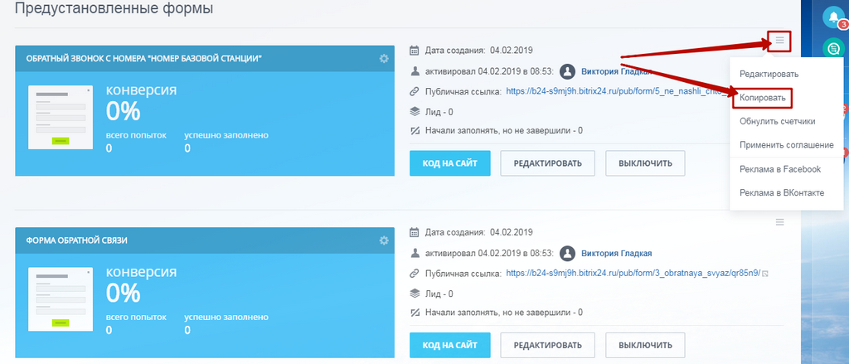849x364 pixels.
Task: Click the unfinished-fill icon in second form
Action: tap(415, 313)
